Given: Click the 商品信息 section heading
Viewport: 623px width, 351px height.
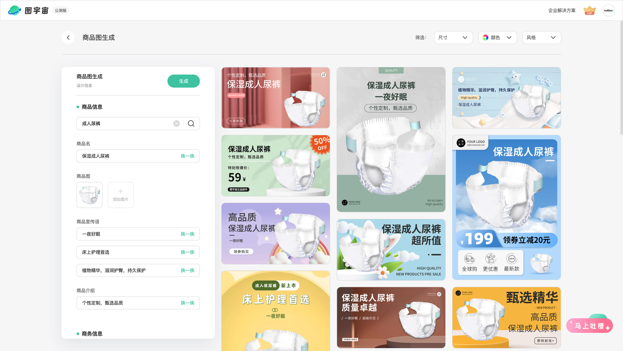Looking at the screenshot, I should pyautogui.click(x=92, y=107).
